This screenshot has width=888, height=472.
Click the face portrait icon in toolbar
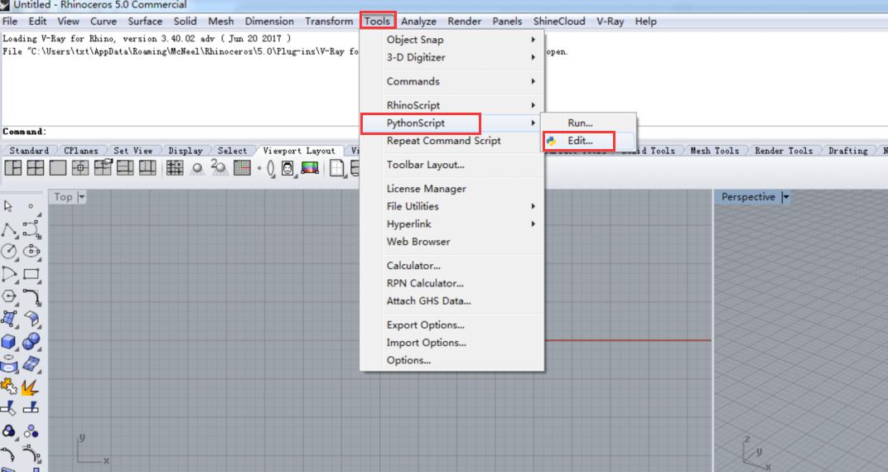[x=287, y=168]
